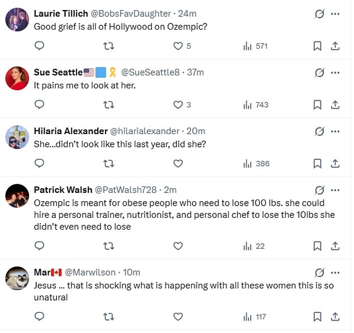
Task: Open Hilaria Alexander's profile name link
Action: click(71, 131)
